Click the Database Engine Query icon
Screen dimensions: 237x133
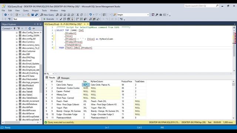pyautogui.click(x=57, y=15)
